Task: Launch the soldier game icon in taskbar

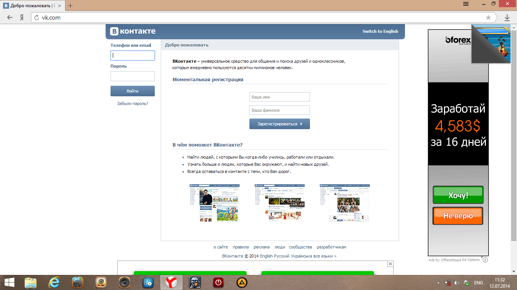Action: [195, 282]
